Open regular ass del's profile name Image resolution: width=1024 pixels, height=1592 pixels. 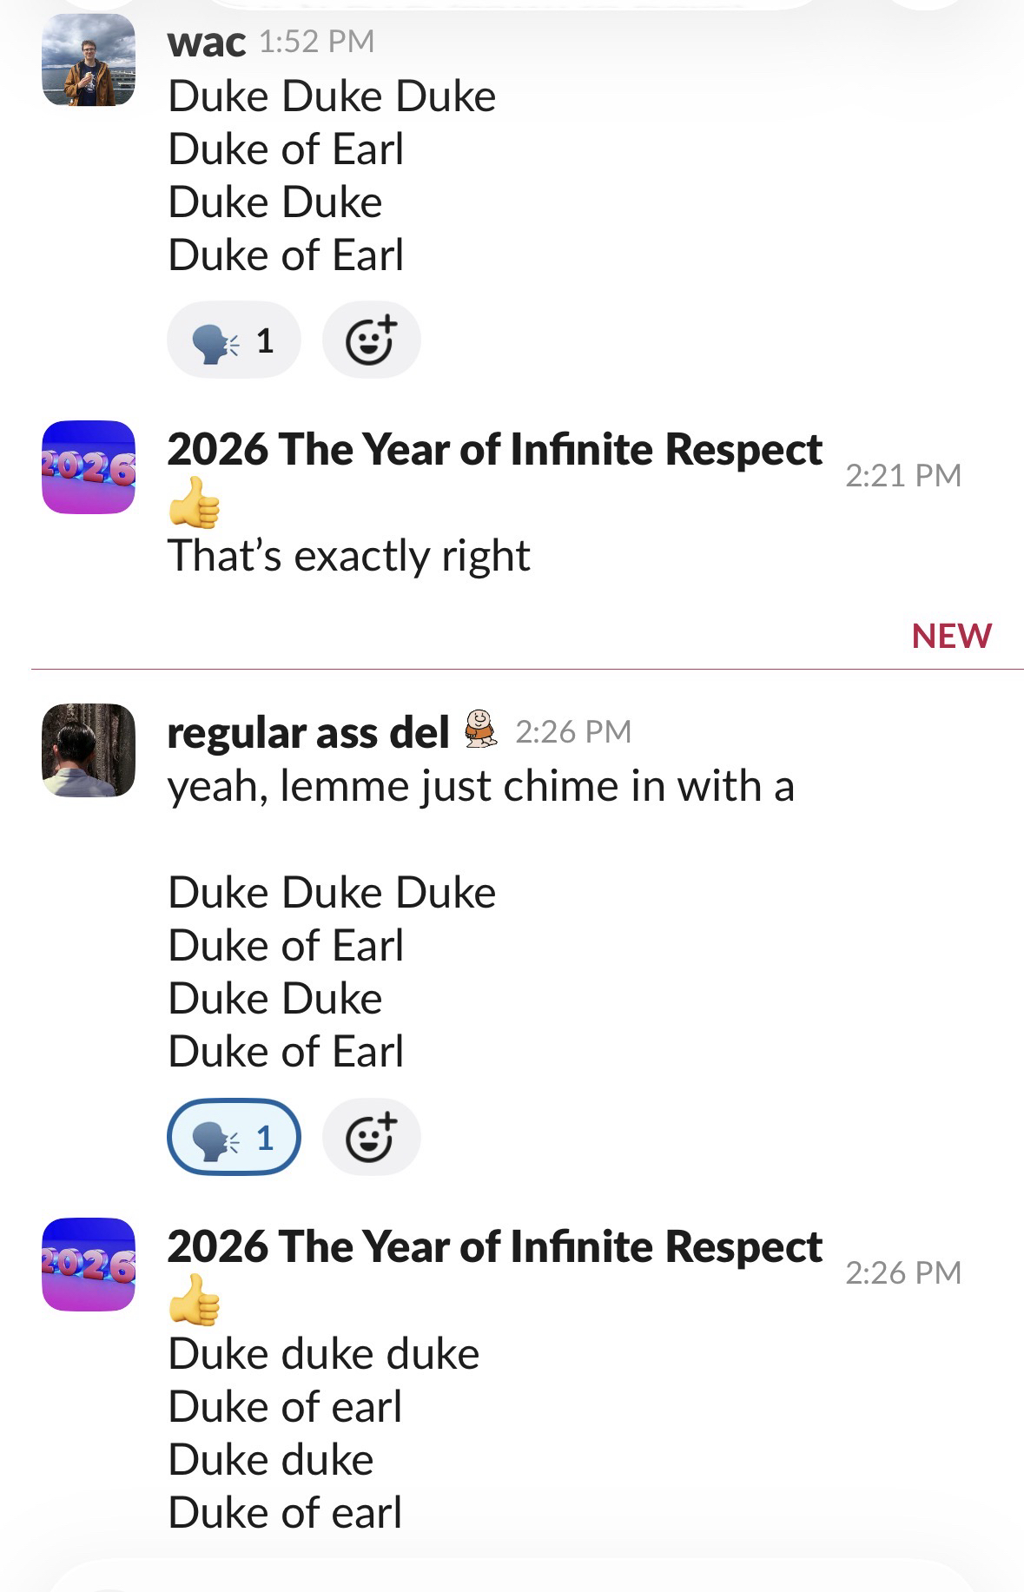point(307,732)
